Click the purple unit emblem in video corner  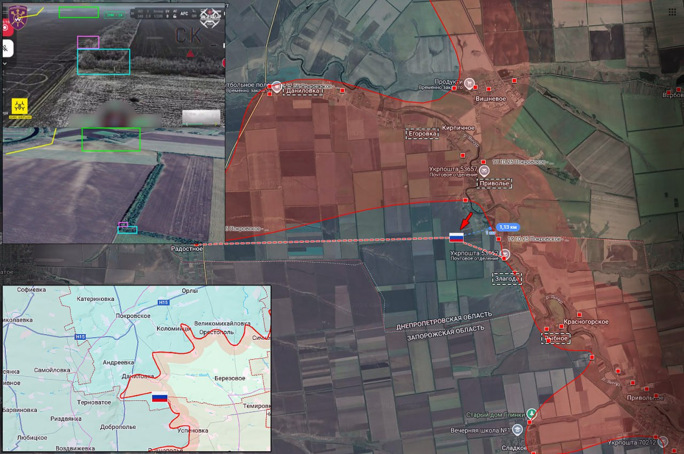[x=18, y=17]
